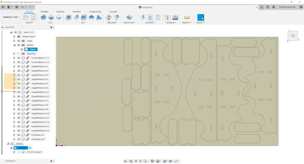The width and height of the screenshot is (304, 164).
Task: Select the board v10 document tab
Action: pos(145,7)
